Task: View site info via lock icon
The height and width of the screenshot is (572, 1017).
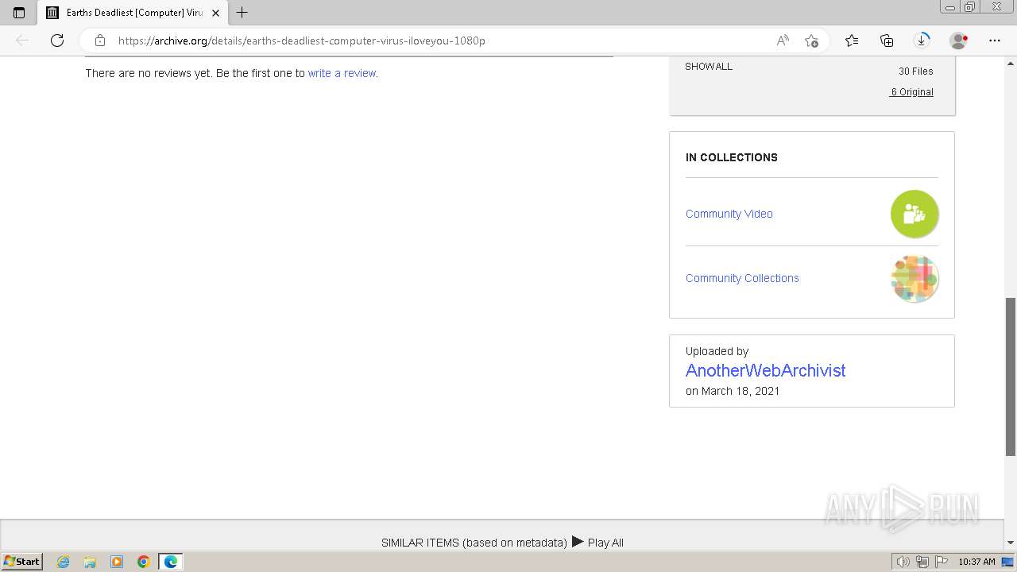Action: click(100, 41)
